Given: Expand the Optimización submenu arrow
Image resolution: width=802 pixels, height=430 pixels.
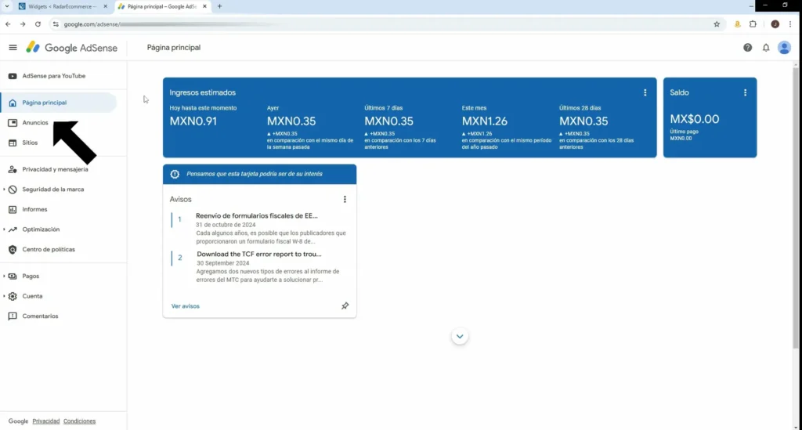Looking at the screenshot, I should pos(4,229).
